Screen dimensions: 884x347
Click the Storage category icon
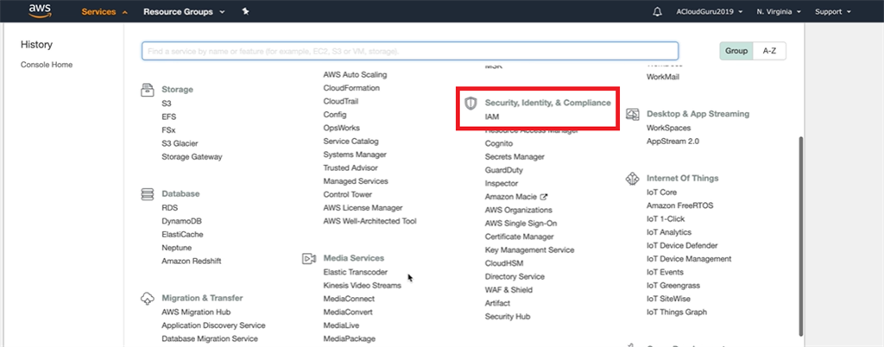pos(146,89)
